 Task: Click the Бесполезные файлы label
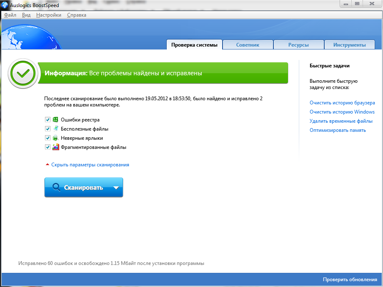pos(85,129)
